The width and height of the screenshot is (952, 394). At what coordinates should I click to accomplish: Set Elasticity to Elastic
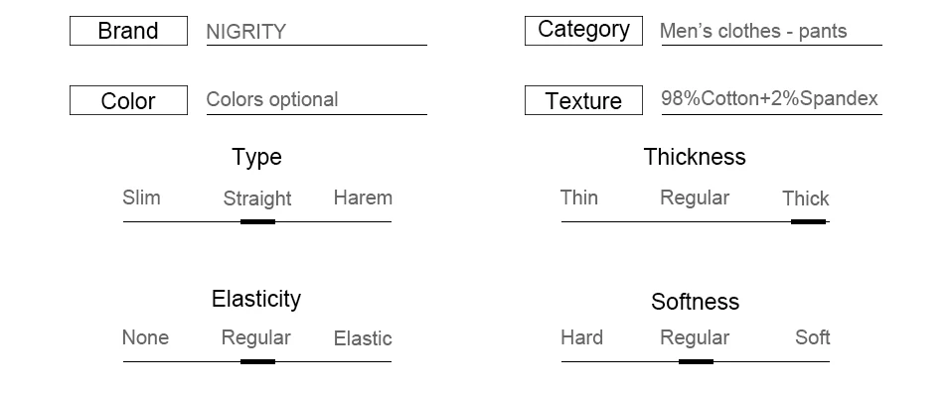363,338
